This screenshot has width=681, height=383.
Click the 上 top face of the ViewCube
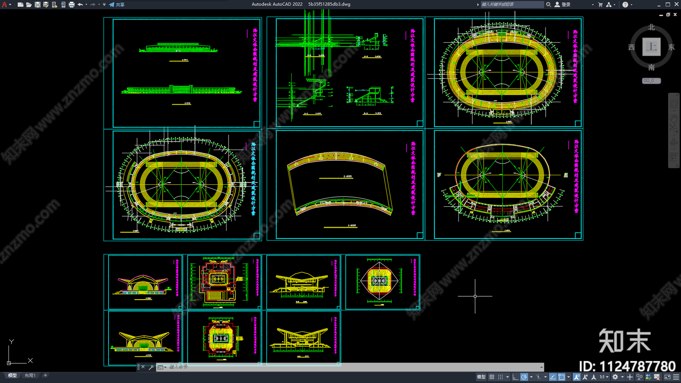[x=651, y=47]
